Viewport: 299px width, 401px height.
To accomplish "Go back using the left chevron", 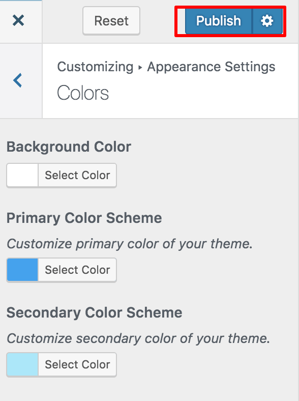I will [18, 80].
